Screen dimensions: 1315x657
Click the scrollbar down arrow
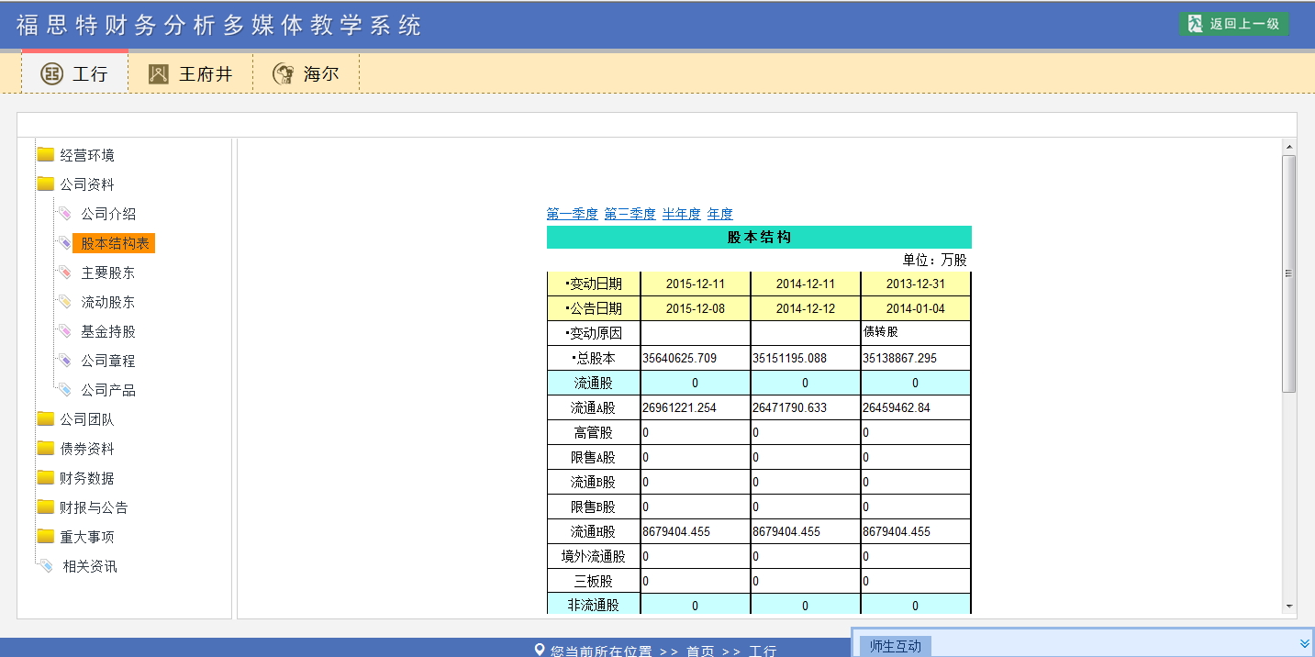pos(1288,606)
